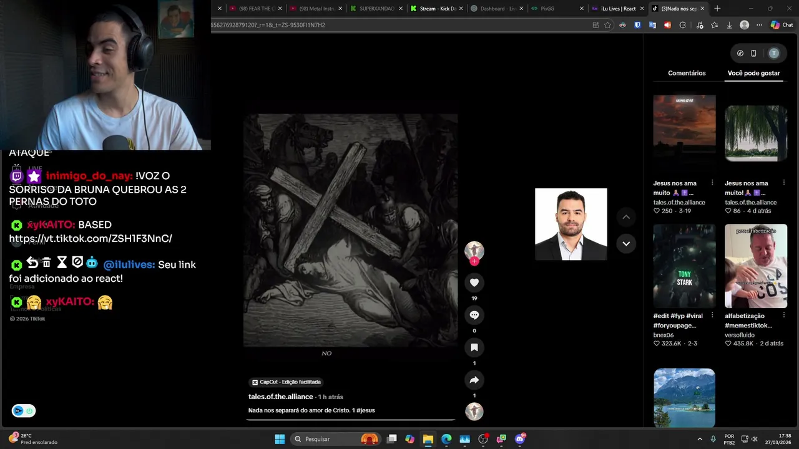This screenshot has height=449, width=799.
Task: Open the browser settings and more ellipsis
Action: (x=759, y=25)
